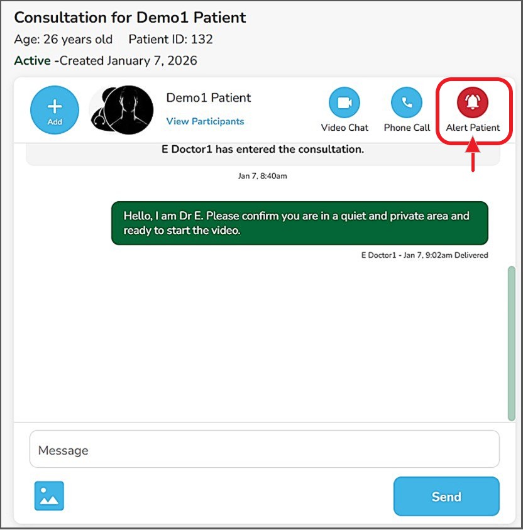Viewport: 523px width, 530px height.
Task: Focus the Message text field
Action: pos(264,450)
